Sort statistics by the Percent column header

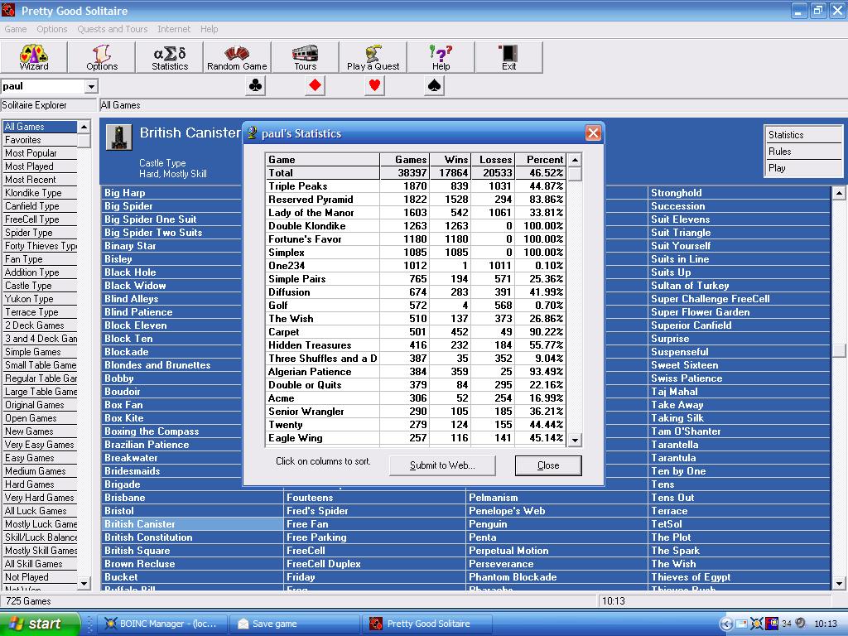coord(540,160)
